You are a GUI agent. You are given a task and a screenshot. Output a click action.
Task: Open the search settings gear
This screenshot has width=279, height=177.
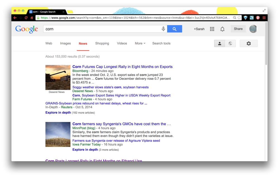pyautogui.click(x=249, y=43)
